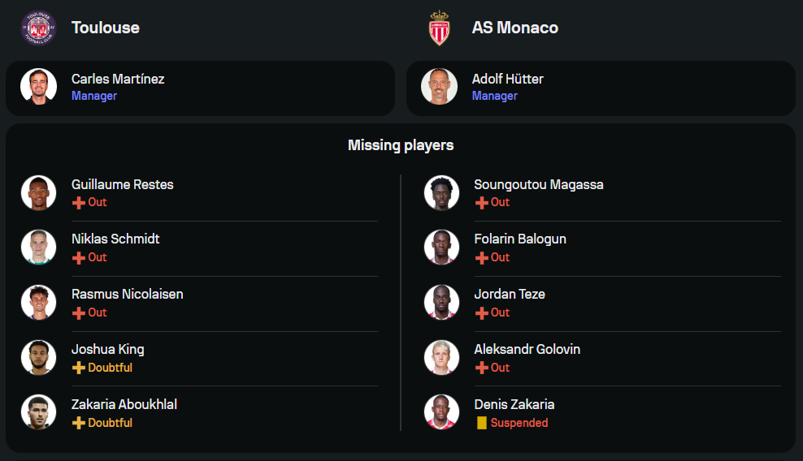Select player Rasmus Nicolaisen
The height and width of the screenshot is (461, 803).
point(127,295)
